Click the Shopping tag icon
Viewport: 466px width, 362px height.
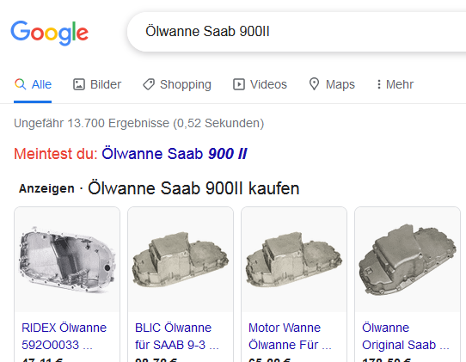tap(149, 84)
